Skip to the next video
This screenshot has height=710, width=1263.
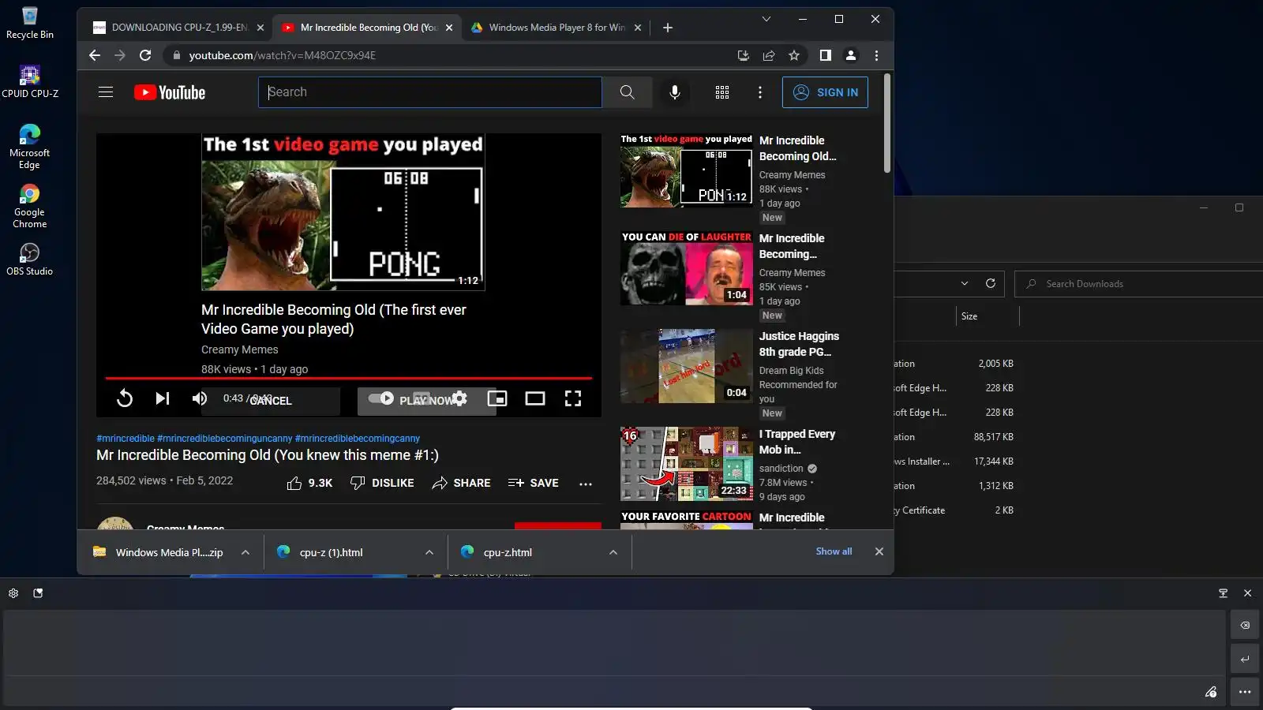coord(163,398)
